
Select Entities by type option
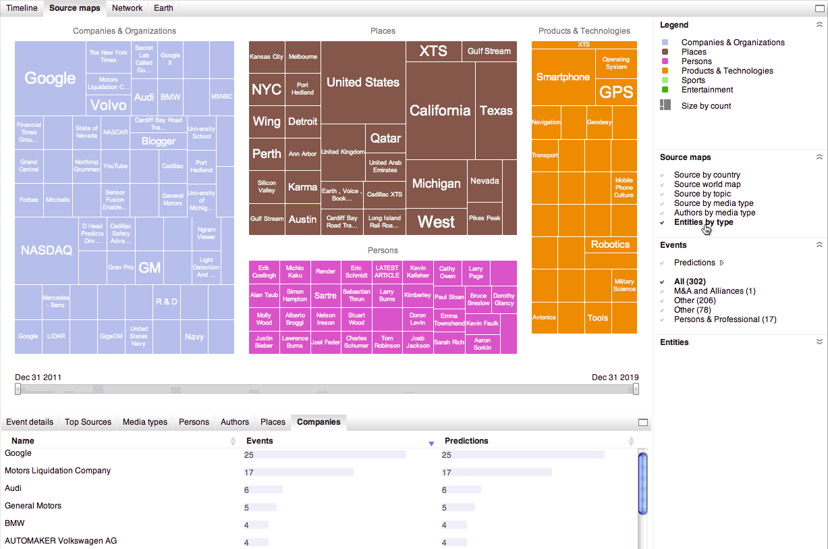[703, 222]
